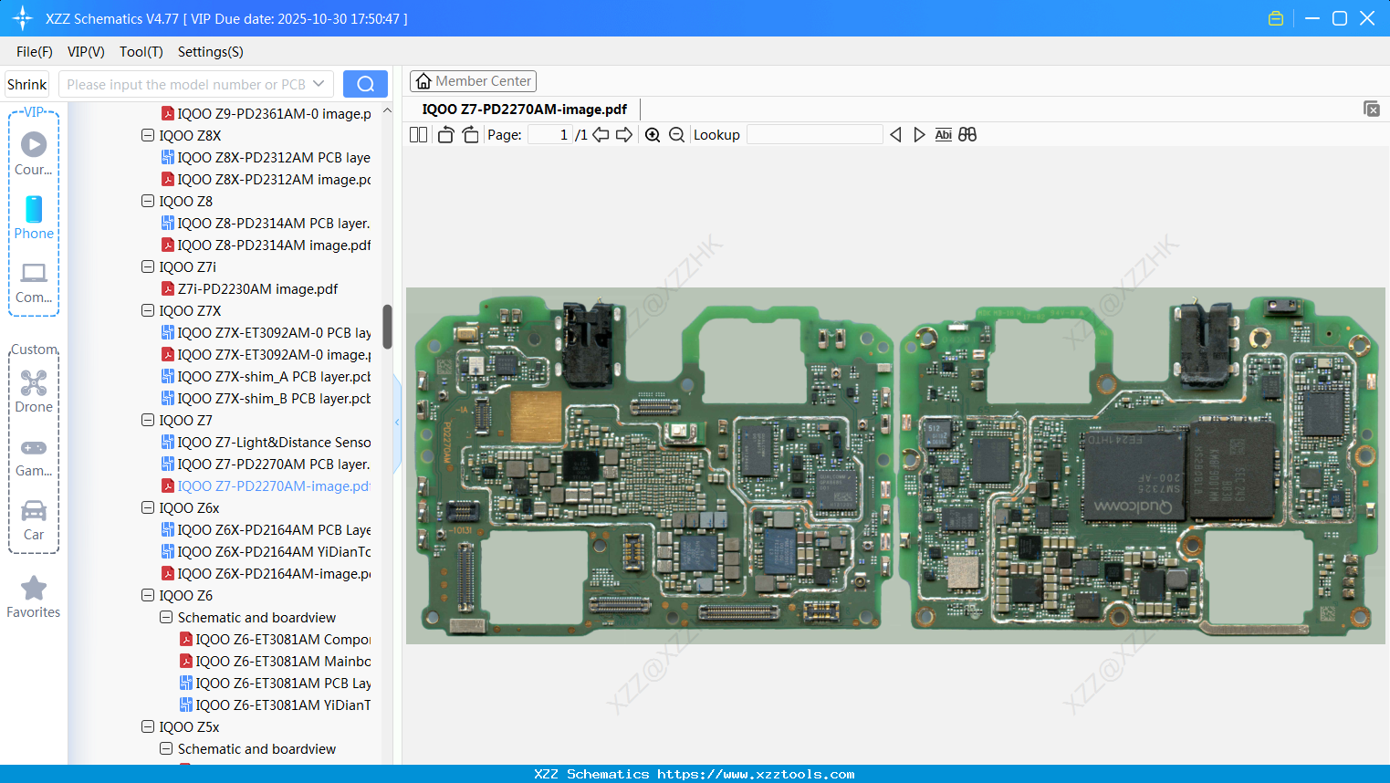This screenshot has height=783, width=1390.
Task: Click the Shrink button
Action: tap(26, 83)
